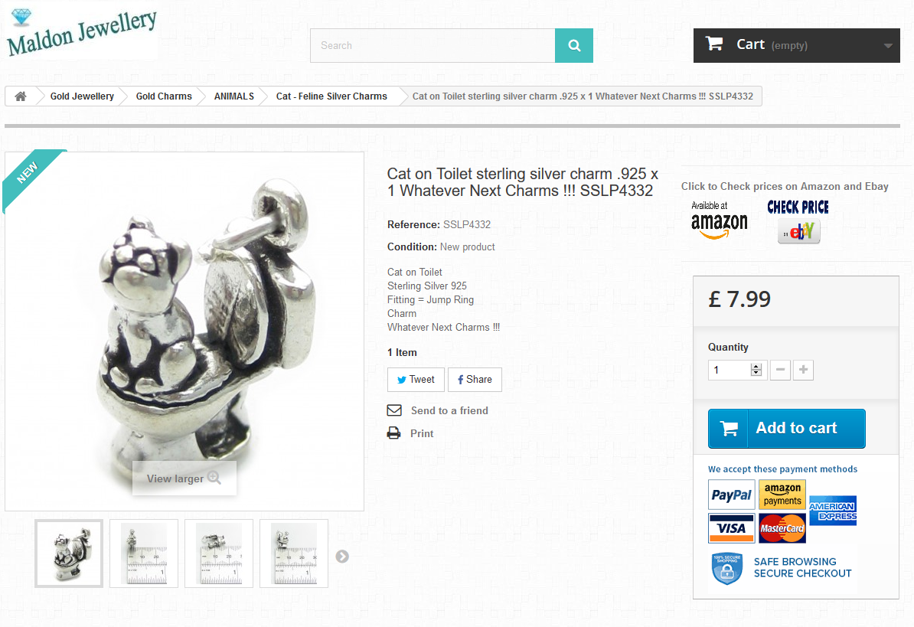Select ANIMALS breadcrumb category
Screen dimensions: 914x627
(x=233, y=96)
